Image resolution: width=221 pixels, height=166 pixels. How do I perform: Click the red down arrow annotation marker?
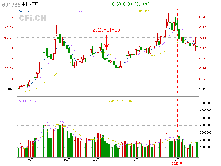click(107, 42)
